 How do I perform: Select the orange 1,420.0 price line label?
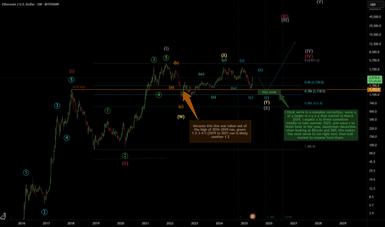[374, 90]
